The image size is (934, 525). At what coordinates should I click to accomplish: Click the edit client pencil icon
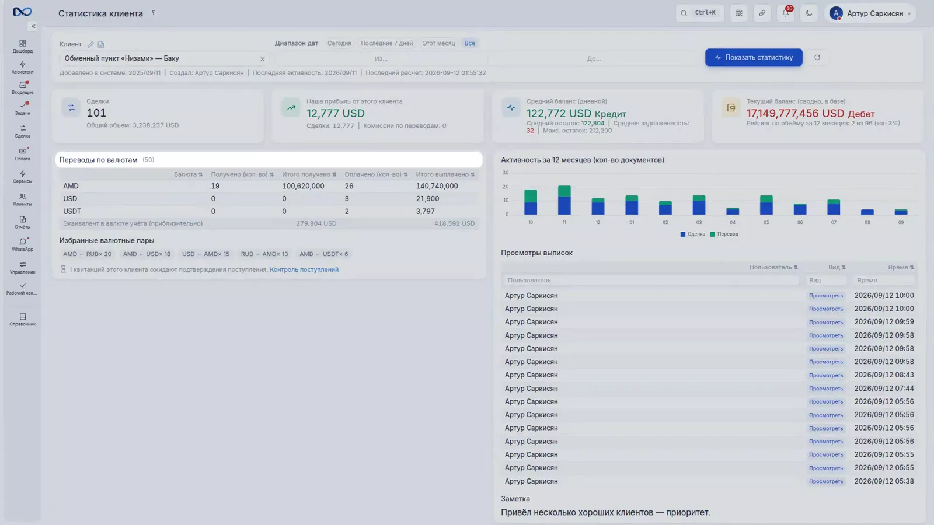(x=90, y=44)
